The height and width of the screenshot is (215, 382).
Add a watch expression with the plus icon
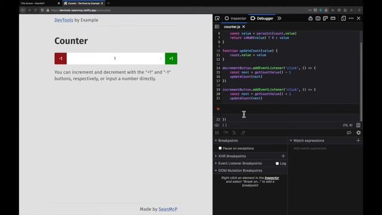(358, 140)
